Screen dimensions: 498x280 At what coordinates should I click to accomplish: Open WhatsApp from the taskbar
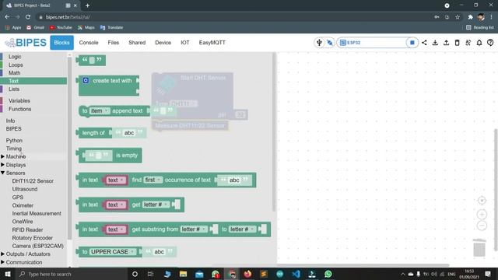[328, 274]
